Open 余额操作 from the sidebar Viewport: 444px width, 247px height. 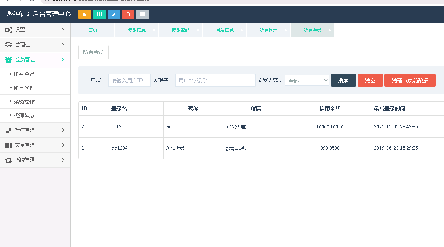[25, 101]
